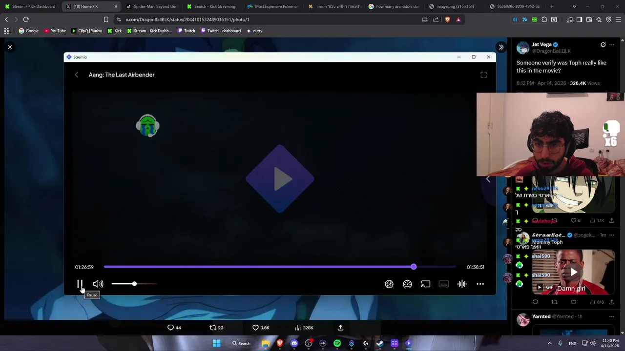Open Brave Wallet icon in toolbar
625x351 pixels.
(x=589, y=19)
